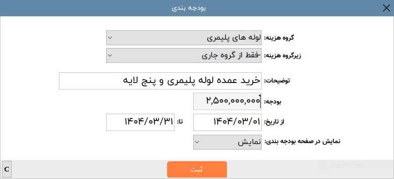Click the نمایش در صفحه بودجه بندی label
This screenshot has height=179, width=394.
point(301,141)
